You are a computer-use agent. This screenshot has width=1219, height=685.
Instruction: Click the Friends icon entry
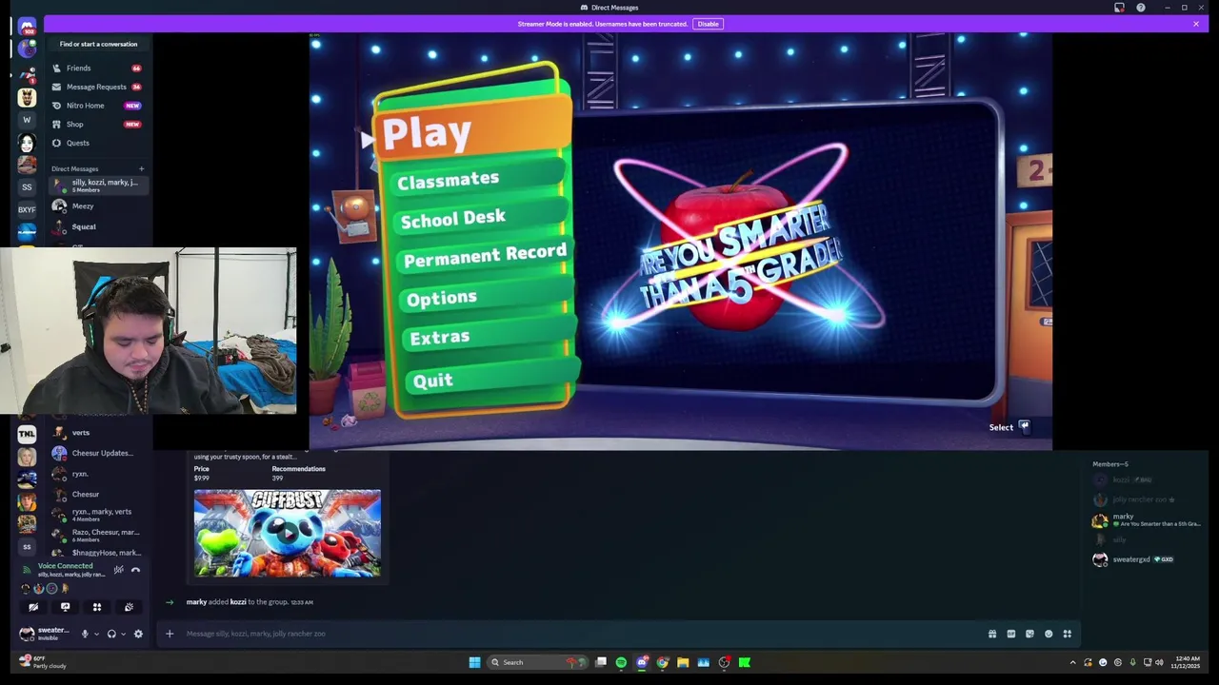click(97, 68)
